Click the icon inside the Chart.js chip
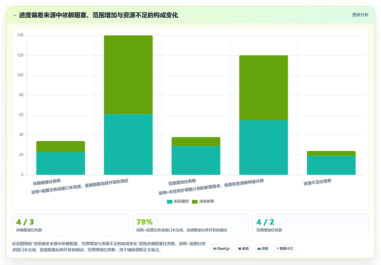This screenshot has height=265, width=381. 215,248
